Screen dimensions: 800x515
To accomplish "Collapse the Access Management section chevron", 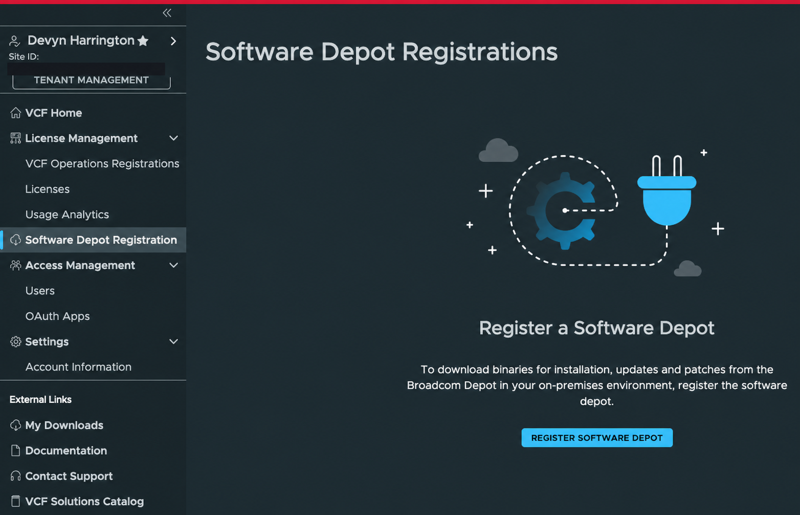I will coord(173,265).
